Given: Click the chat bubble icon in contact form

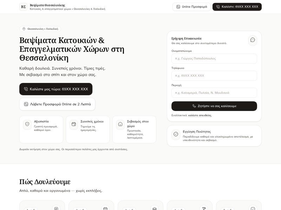Looking at the screenshot, I should 253,40.
